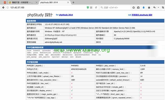Select text 'admin@phpStudy.net'
Image resolution: width=165 pixels, height=100 pixels.
pos(53,42)
